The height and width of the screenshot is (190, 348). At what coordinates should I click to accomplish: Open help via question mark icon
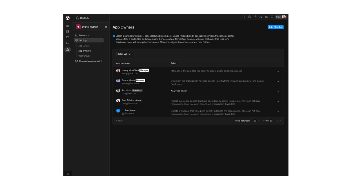(249, 17)
